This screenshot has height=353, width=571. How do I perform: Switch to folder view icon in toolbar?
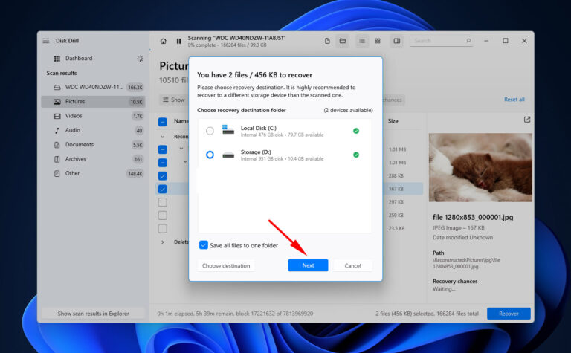(343, 41)
